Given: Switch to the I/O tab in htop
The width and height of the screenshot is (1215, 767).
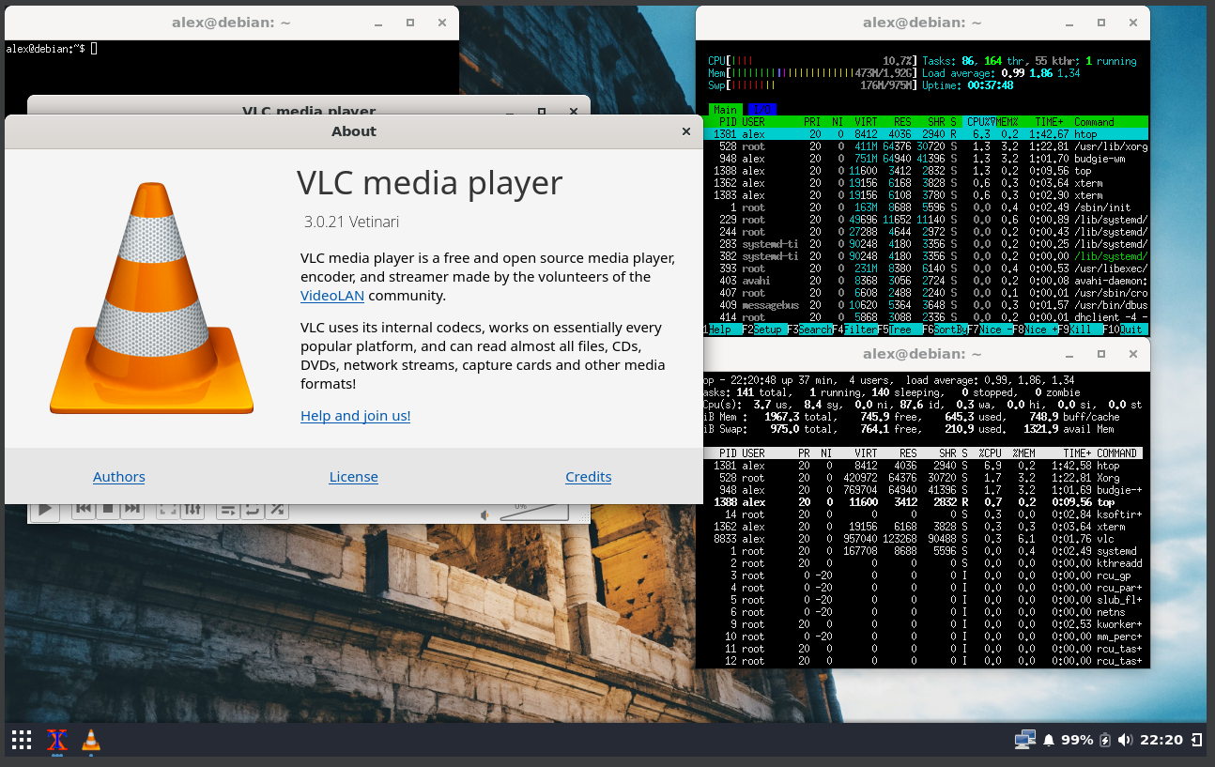Looking at the screenshot, I should coord(761,110).
